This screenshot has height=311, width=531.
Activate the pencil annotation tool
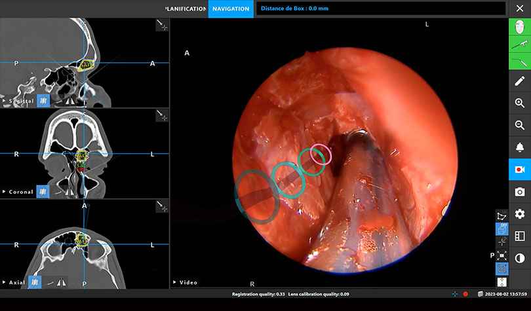click(520, 81)
